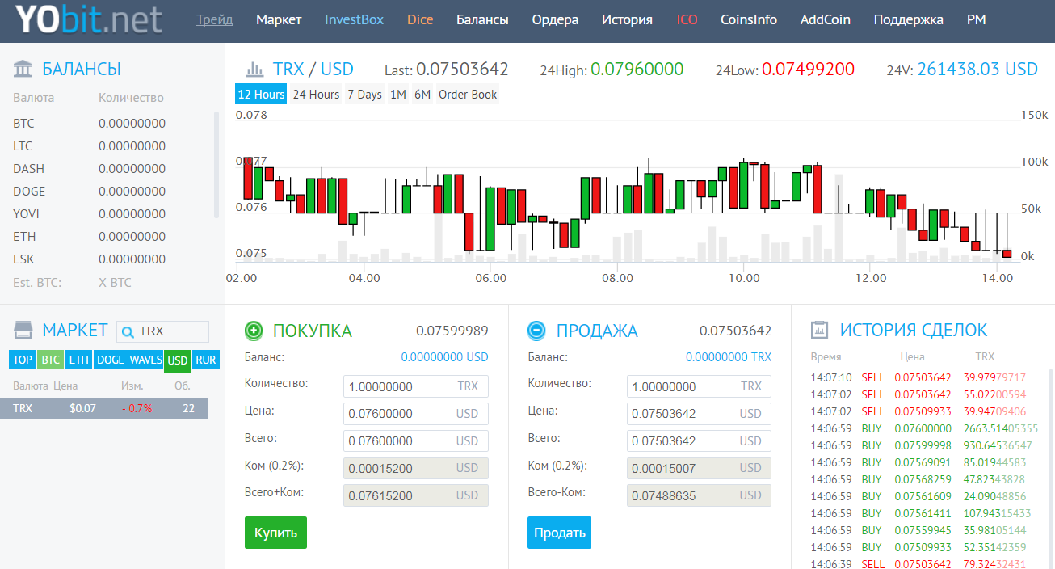The width and height of the screenshot is (1055, 569).
Task: Click the bank icon beside БАЛАНСЫ
Action: [23, 69]
